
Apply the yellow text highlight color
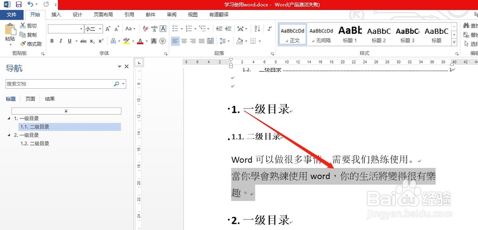coord(127,41)
